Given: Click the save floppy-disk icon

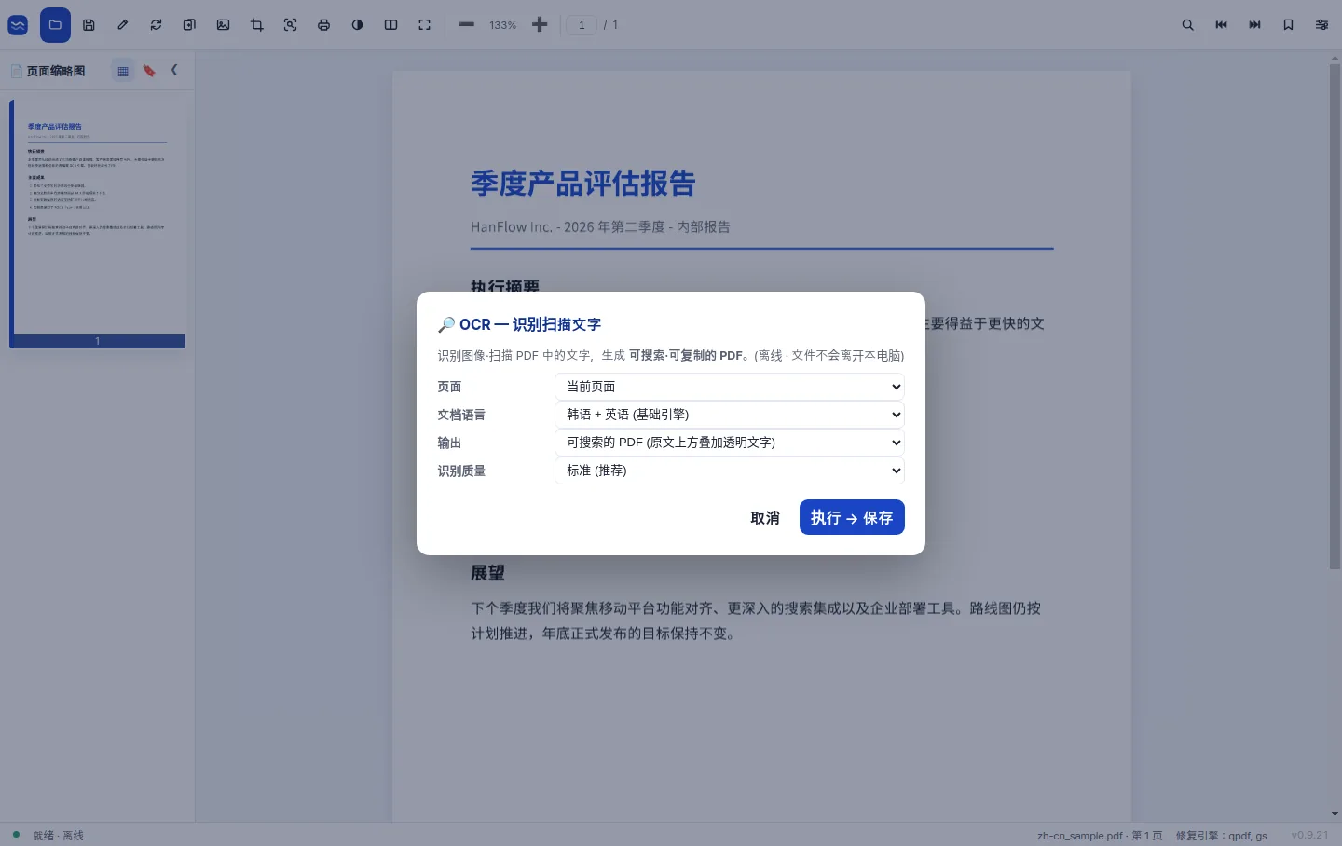Looking at the screenshot, I should pos(89,25).
